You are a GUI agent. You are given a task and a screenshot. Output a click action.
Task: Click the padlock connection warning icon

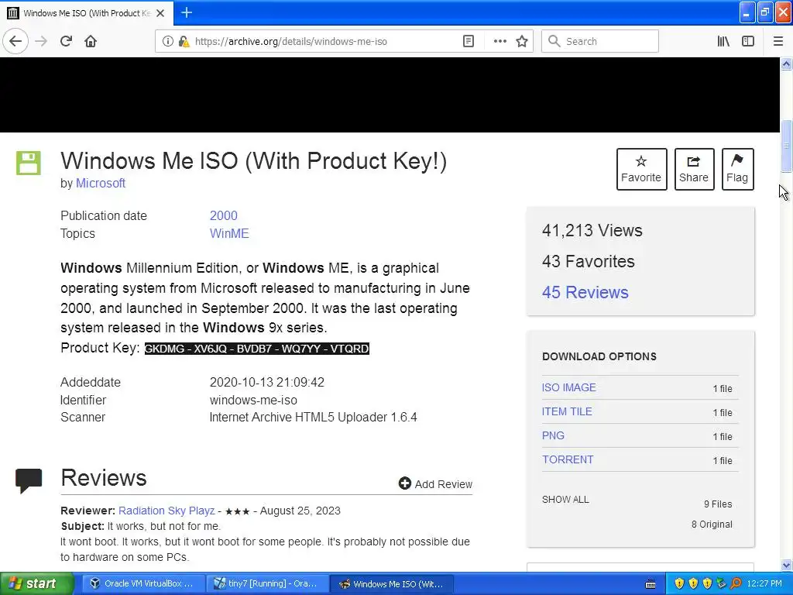(184, 41)
